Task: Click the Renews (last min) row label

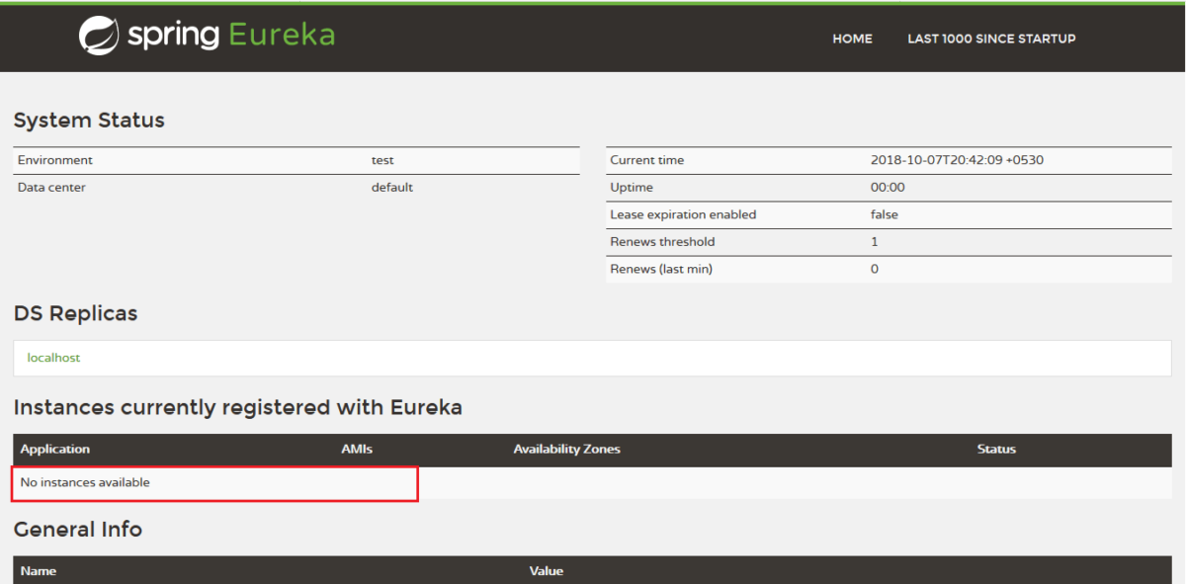Action: [661, 269]
